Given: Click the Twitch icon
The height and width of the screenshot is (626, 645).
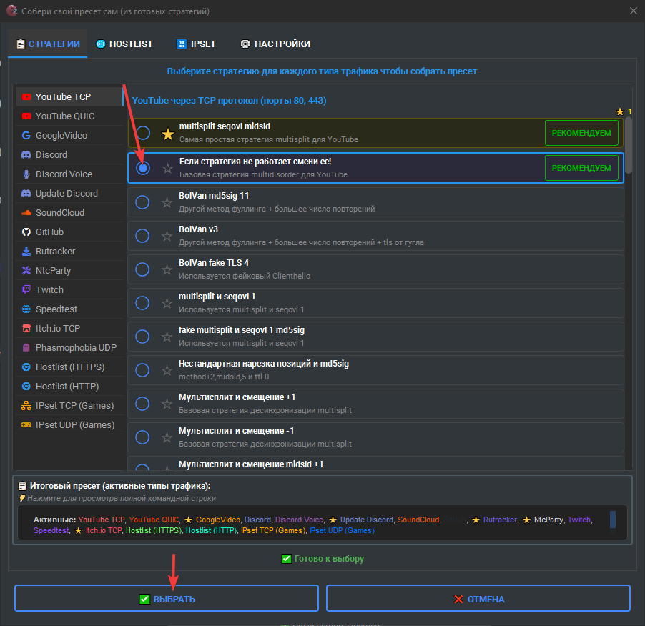Looking at the screenshot, I should click(26, 290).
